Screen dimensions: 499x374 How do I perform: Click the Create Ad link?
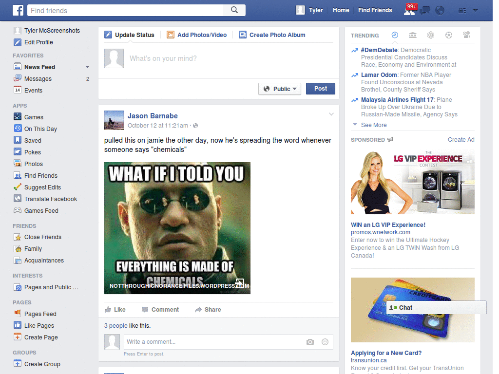(x=461, y=140)
